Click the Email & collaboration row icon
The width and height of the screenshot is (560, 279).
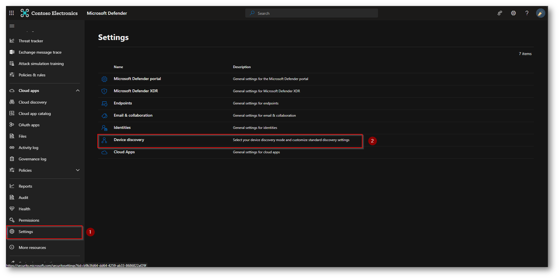point(104,116)
